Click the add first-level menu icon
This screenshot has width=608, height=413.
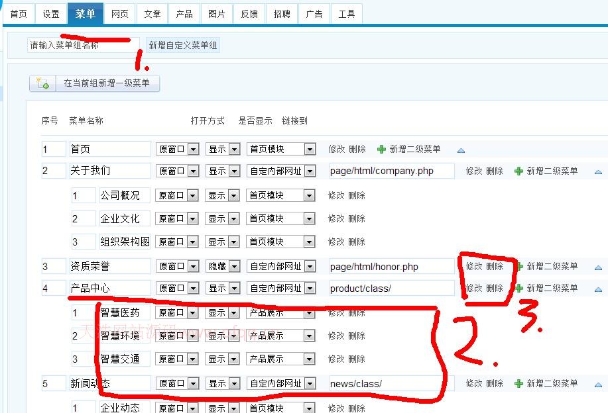pos(42,83)
